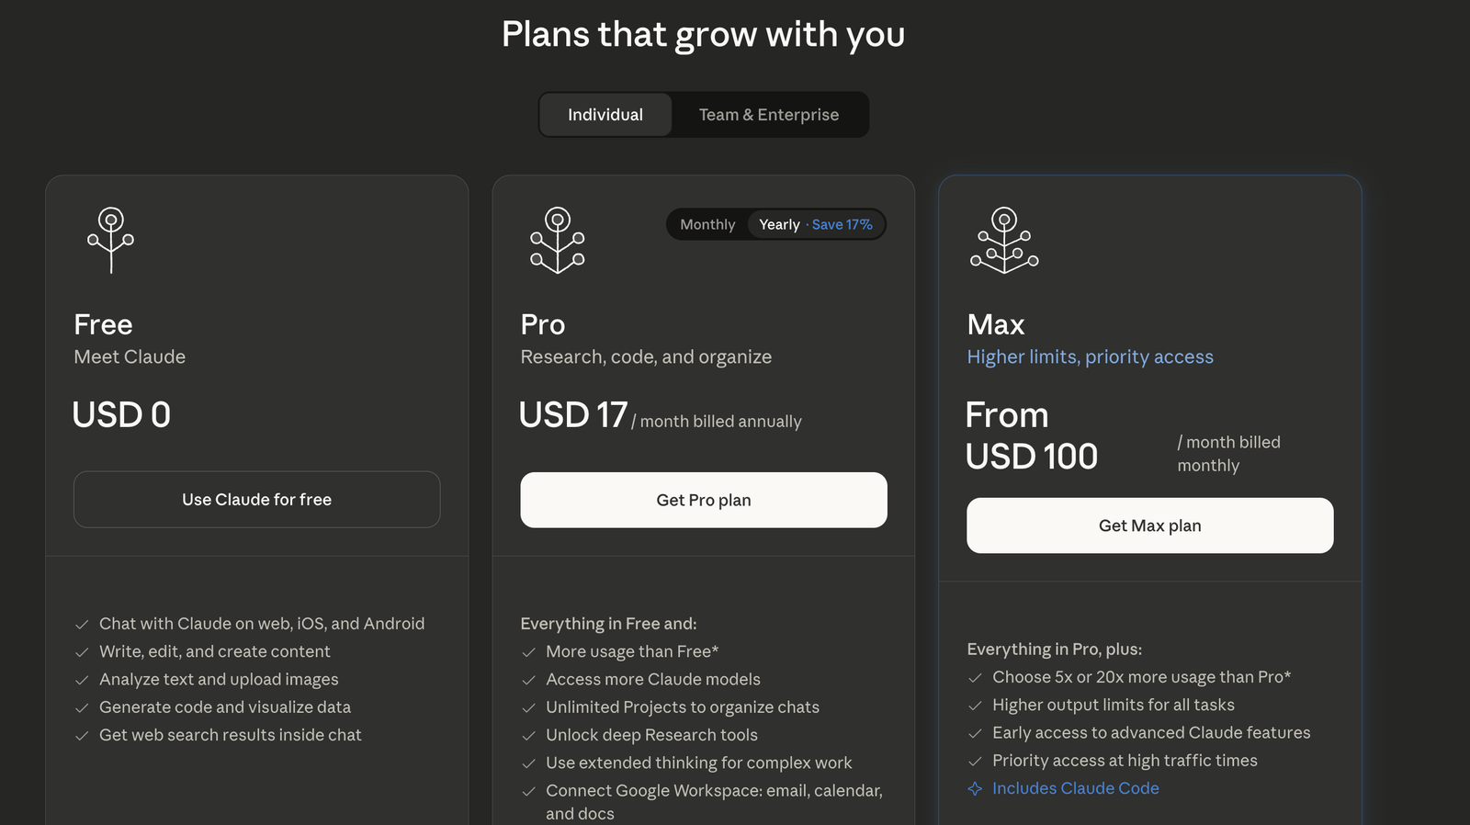1470x825 pixels.
Task: Click the Get Max plan button
Action: [x=1149, y=526]
